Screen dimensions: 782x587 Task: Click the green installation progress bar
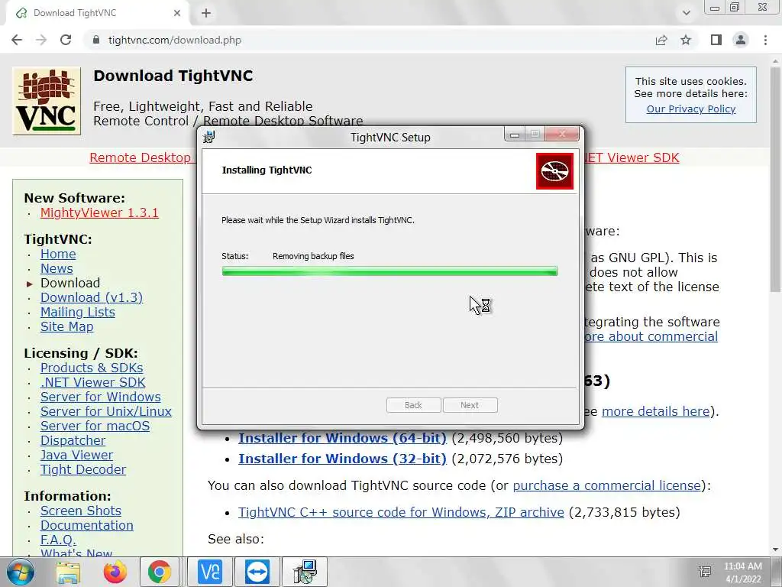click(390, 271)
